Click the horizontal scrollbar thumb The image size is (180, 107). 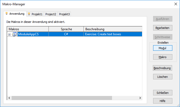pyautogui.click(x=62, y=98)
